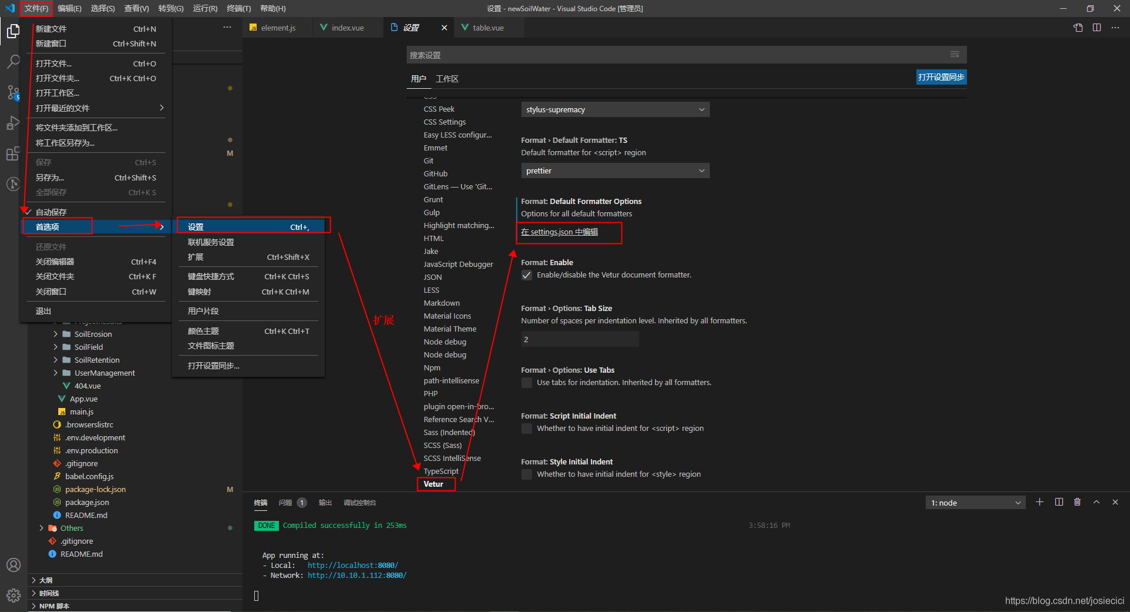Enable Script Initial Indent checkbox
Screen dimensions: 1130x612
pos(527,429)
